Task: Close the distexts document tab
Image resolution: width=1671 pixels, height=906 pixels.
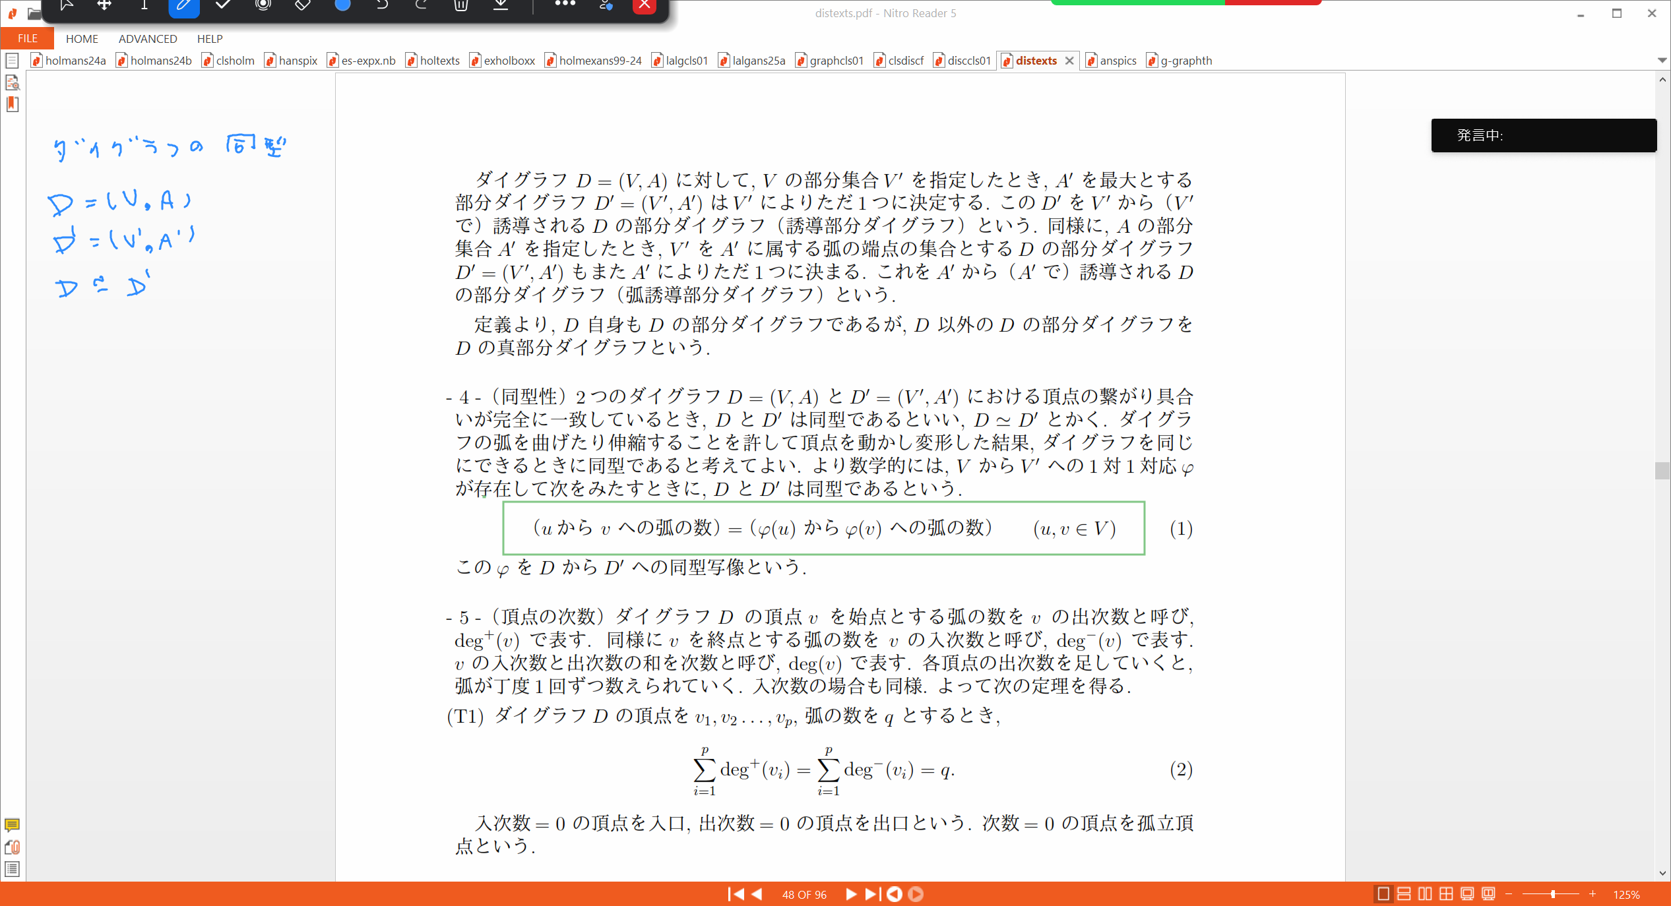Action: point(1069,61)
